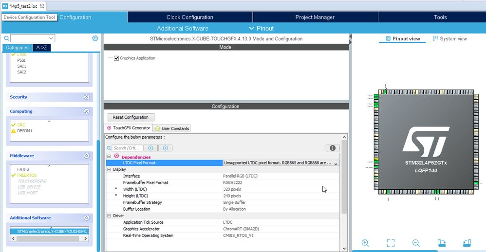Image resolution: width=486 pixels, height=252 pixels.
Task: Select PSSI in the multimedia list
Action: 21,60
